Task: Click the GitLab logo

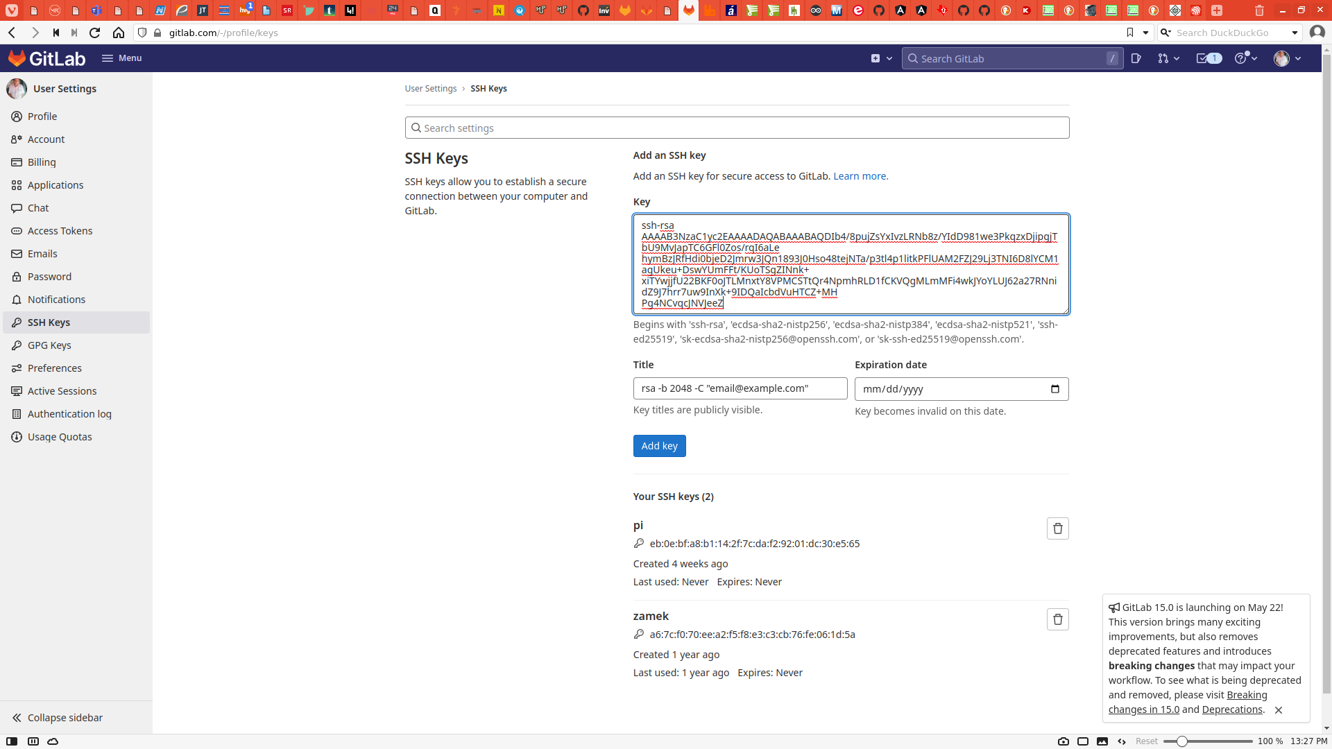Action: 46,58
